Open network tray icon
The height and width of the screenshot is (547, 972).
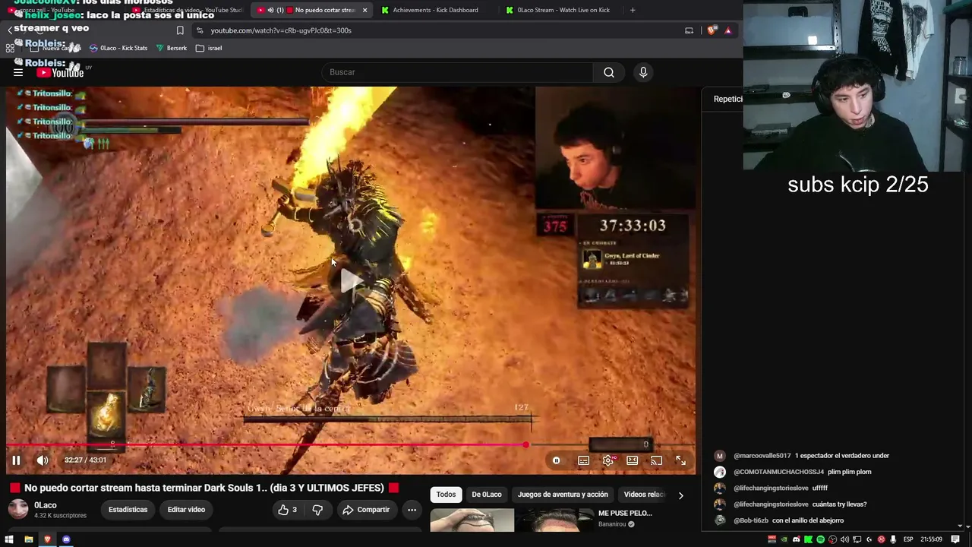tap(857, 539)
